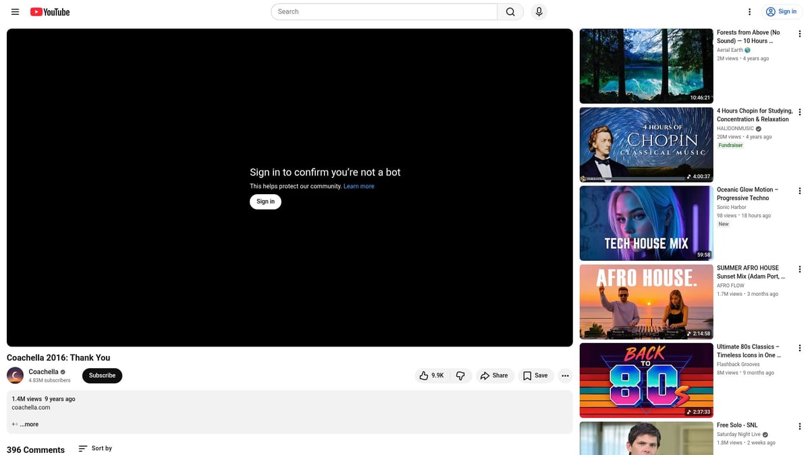
Task: Open Aerial Earth channel name
Action: tap(730, 50)
